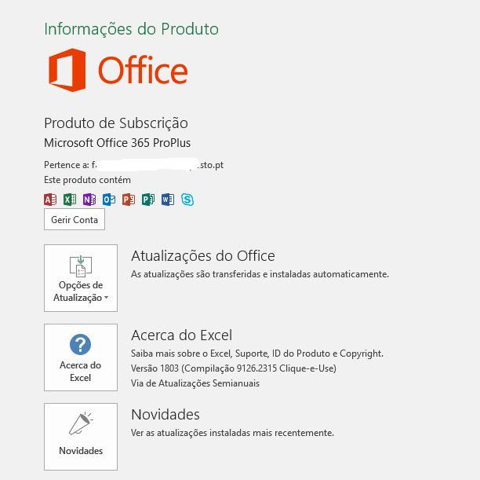This screenshot has height=480, width=480.
Task: Click the automatic updates description text
Action: click(260, 274)
